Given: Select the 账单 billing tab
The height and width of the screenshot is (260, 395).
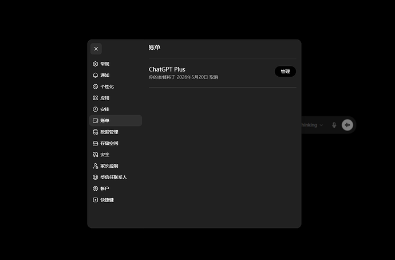Looking at the screenshot, I should tap(116, 121).
